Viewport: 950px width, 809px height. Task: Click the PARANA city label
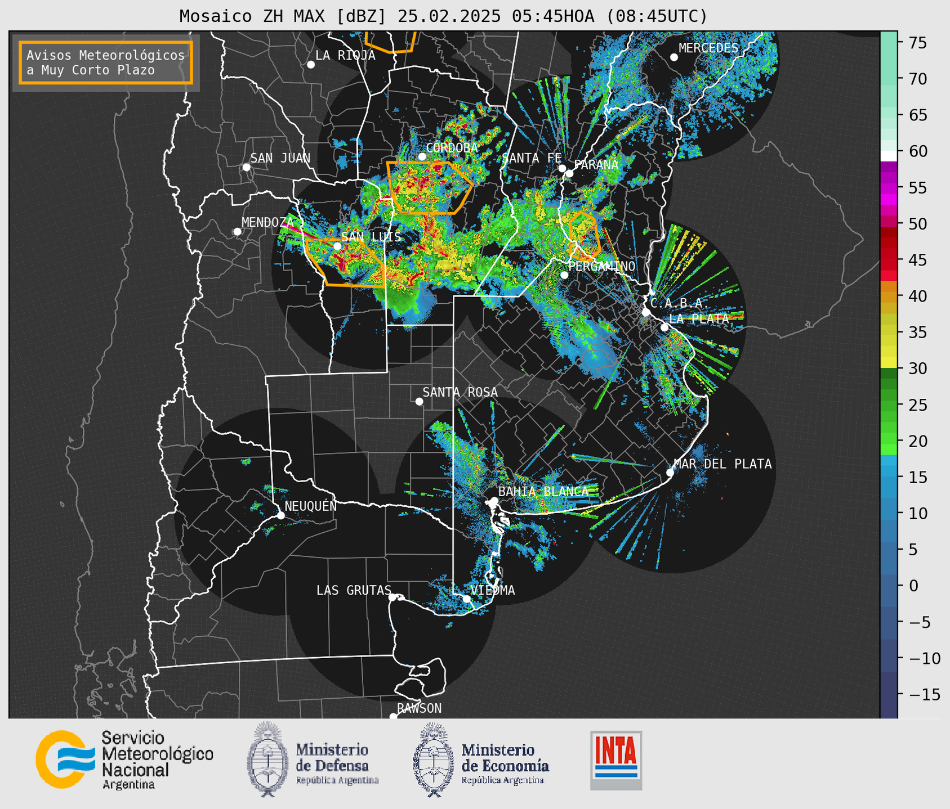pyautogui.click(x=596, y=165)
